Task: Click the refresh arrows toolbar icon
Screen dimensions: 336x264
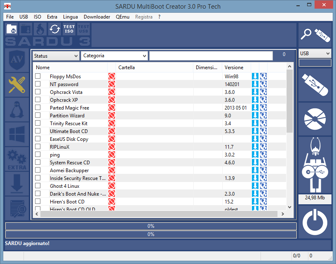Action: pos(55,29)
